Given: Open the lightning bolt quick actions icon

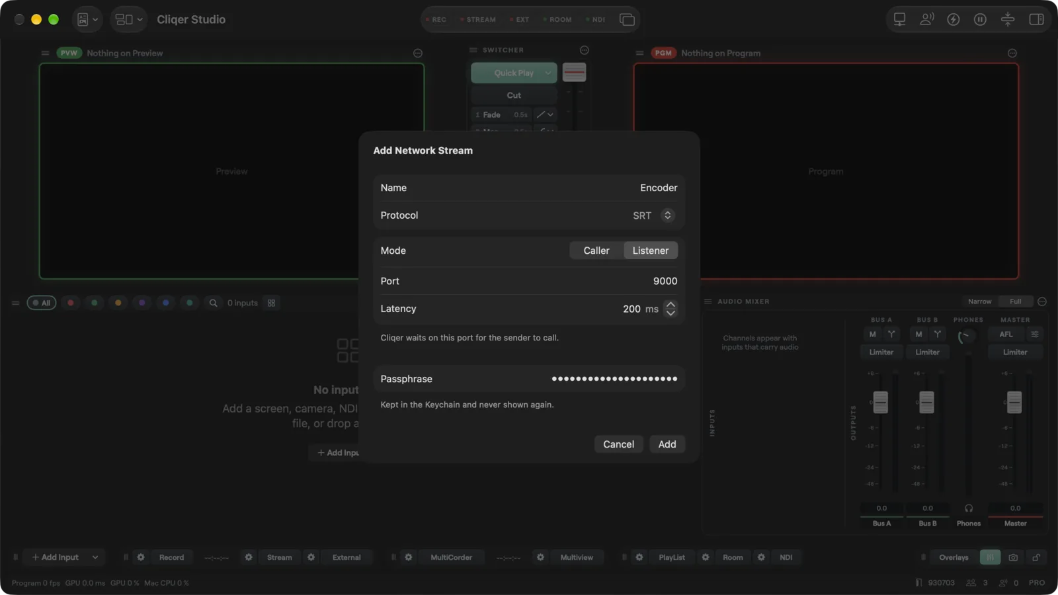Looking at the screenshot, I should coord(954,19).
